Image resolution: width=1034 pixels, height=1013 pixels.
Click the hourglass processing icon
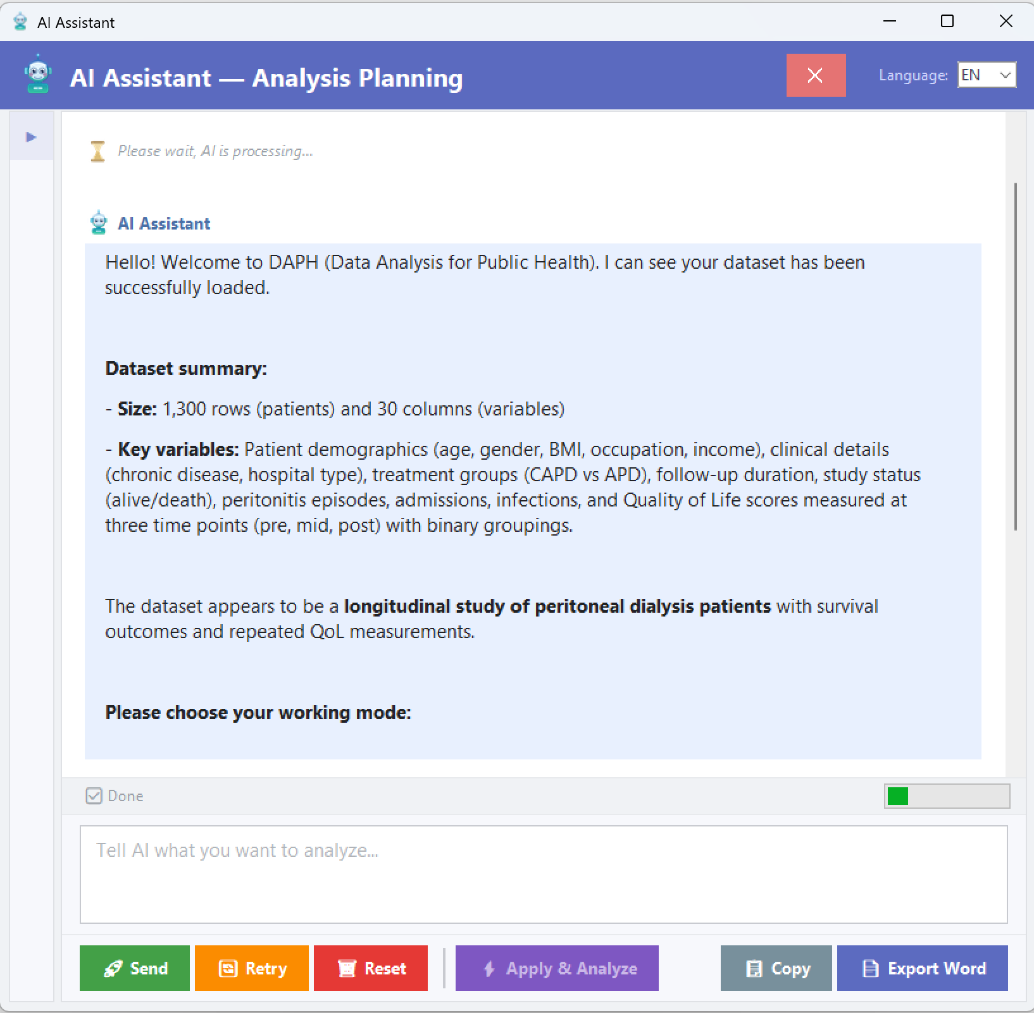tap(97, 150)
